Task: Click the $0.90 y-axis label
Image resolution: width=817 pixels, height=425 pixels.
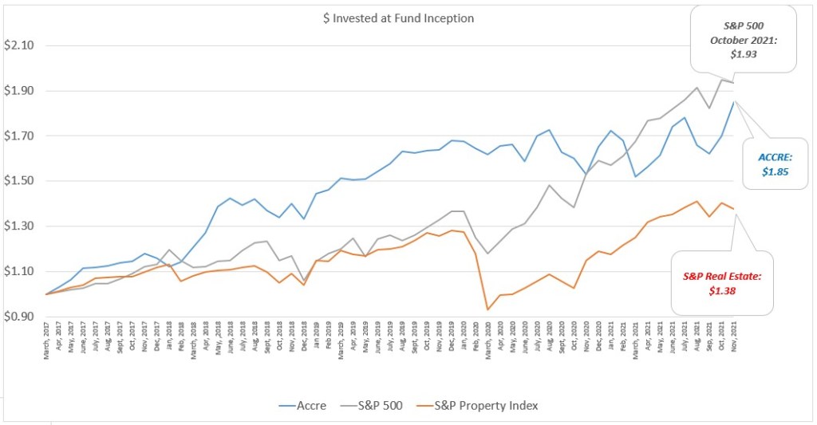Action: pos(19,317)
